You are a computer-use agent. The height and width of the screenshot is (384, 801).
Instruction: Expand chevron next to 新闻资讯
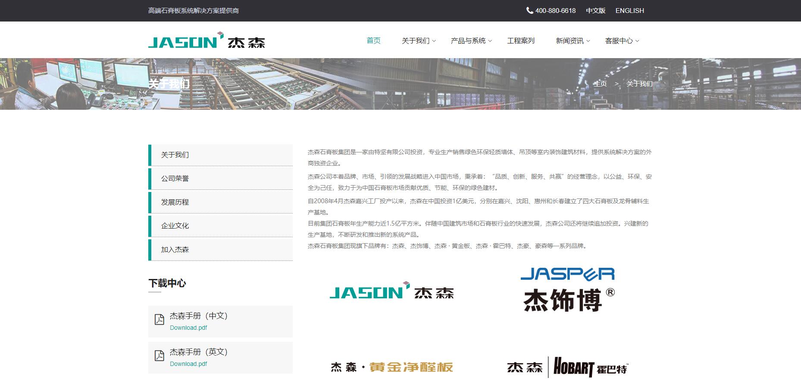(588, 41)
